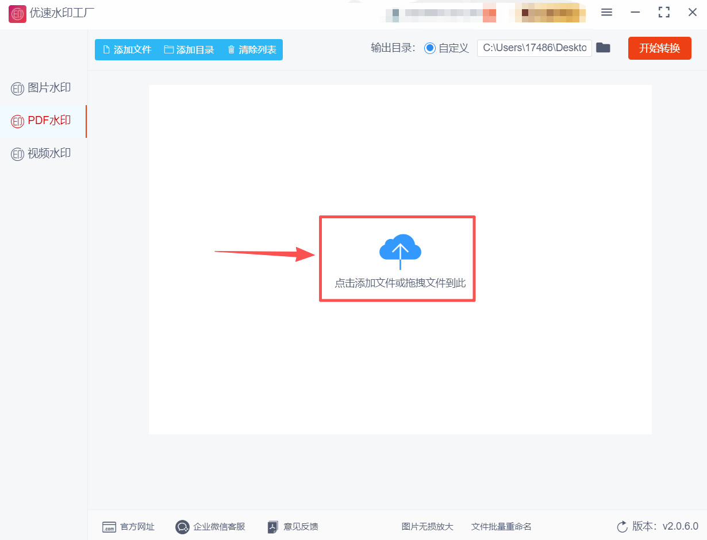The image size is (707, 540).
Task: Minimize the 优速水印工厂 window
Action: [x=635, y=12]
